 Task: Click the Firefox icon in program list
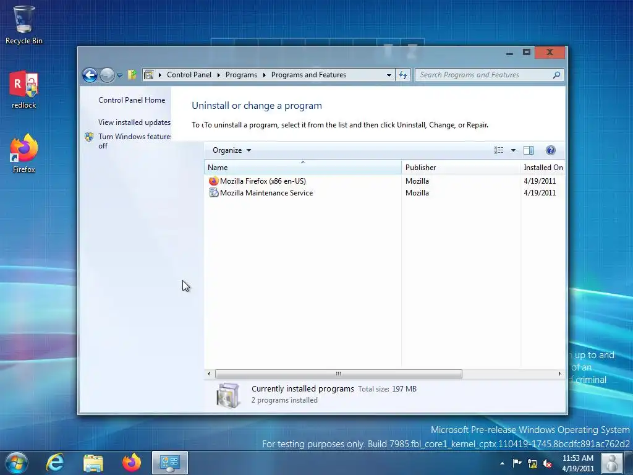pyautogui.click(x=213, y=181)
